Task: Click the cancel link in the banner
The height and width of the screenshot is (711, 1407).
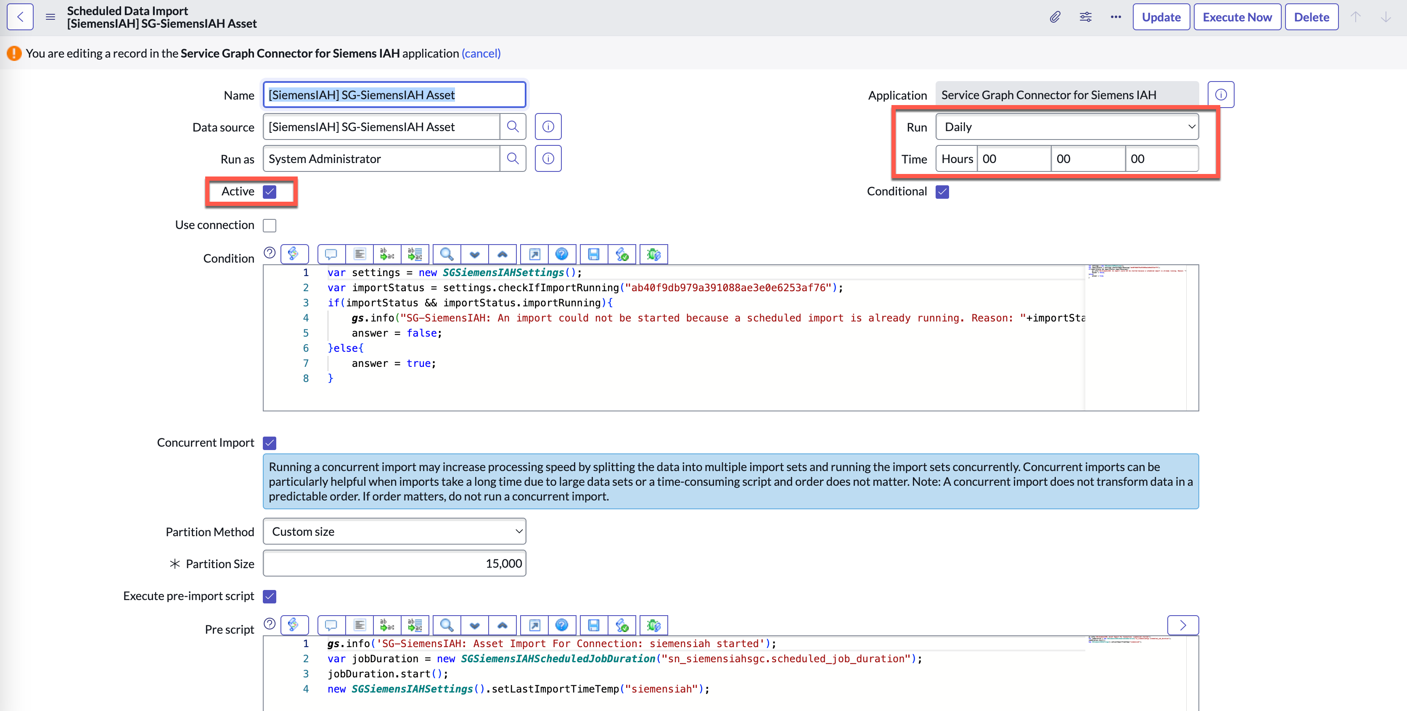Action: [481, 53]
